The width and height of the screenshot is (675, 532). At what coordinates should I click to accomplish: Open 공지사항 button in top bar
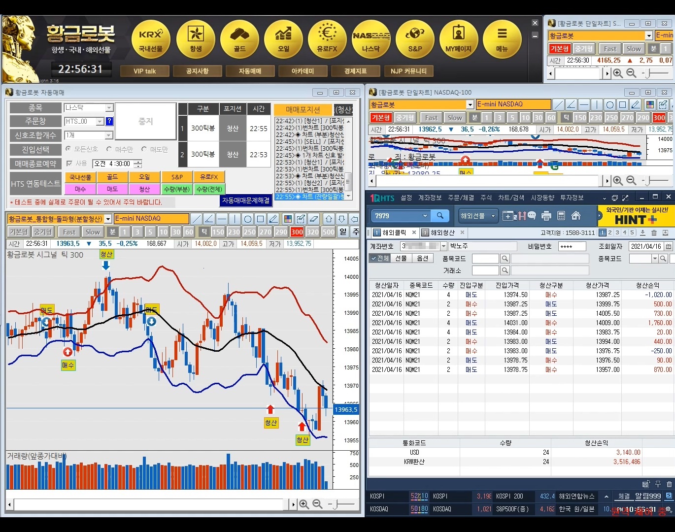pos(197,71)
